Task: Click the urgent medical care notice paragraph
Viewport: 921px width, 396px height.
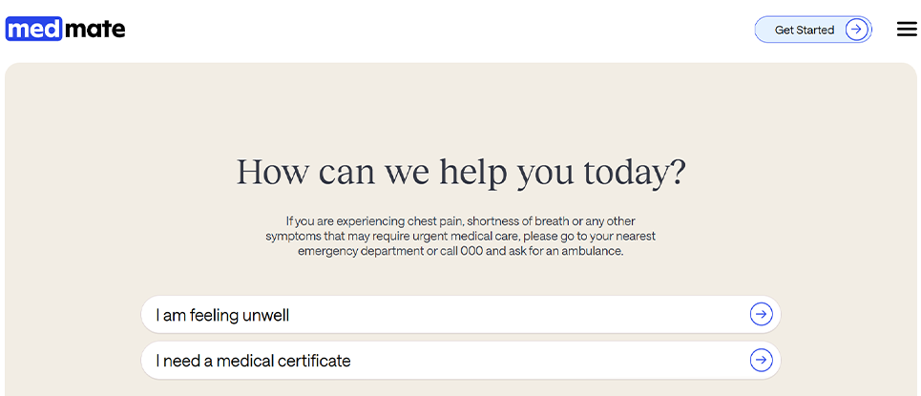Action: click(460, 236)
